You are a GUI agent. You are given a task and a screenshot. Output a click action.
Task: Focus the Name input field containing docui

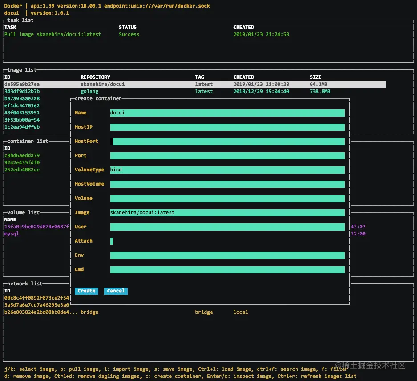227,113
